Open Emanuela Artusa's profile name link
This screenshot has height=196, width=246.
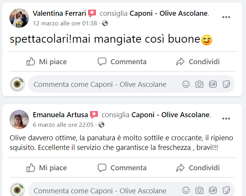click(x=60, y=115)
